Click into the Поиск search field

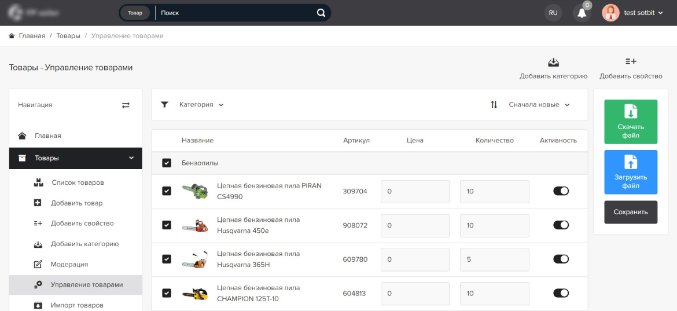[236, 13]
